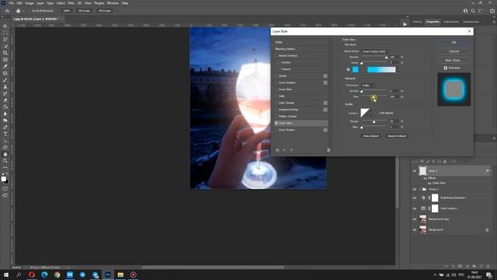The width and height of the screenshot is (497, 280).
Task: Select the Crop tool
Action: (x=5, y=53)
